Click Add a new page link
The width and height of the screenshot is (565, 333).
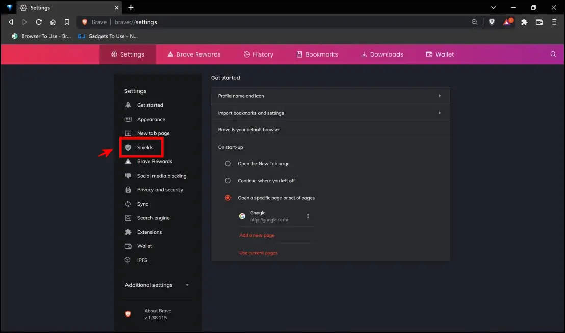256,235
